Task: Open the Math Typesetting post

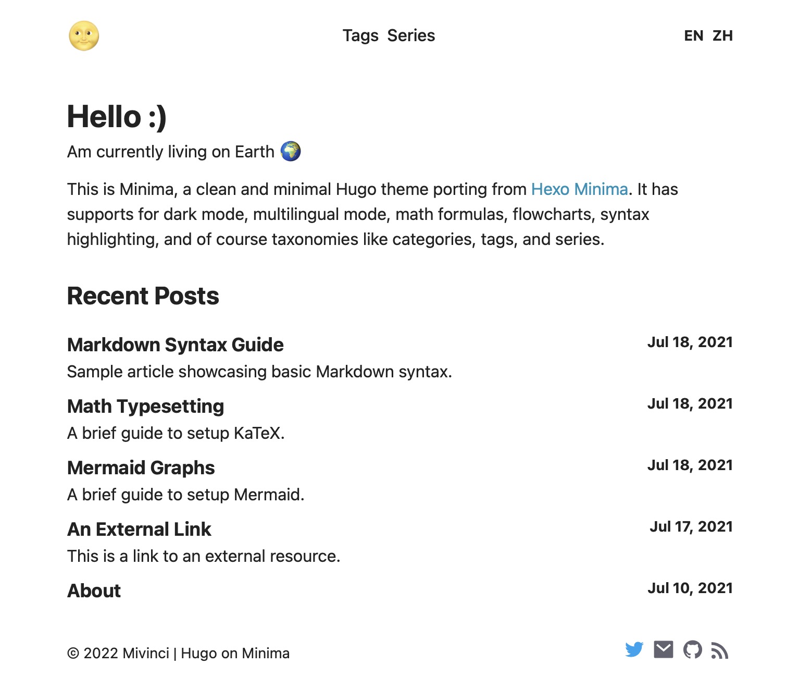Action: click(146, 407)
